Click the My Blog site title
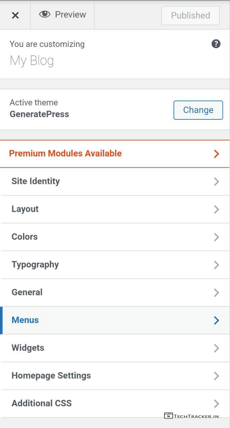230x428 pixels. tap(32, 61)
